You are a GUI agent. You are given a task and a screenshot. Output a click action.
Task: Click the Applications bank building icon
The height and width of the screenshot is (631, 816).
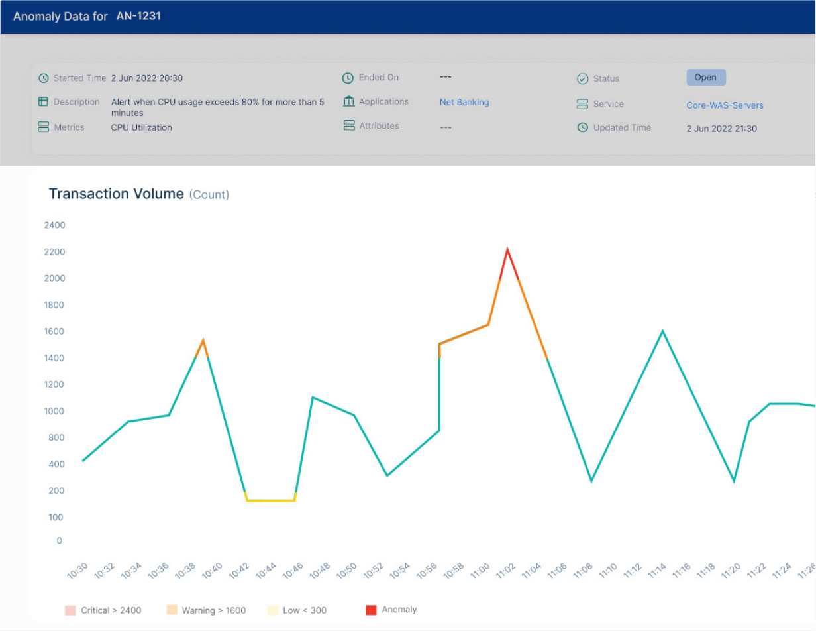coord(349,101)
